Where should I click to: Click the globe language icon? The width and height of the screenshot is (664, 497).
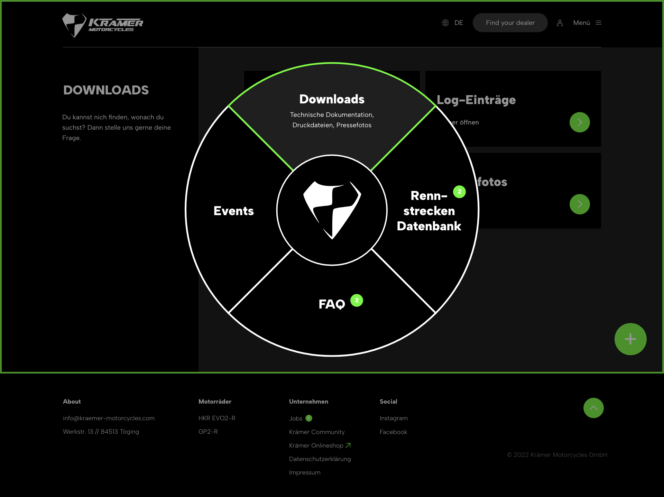445,23
